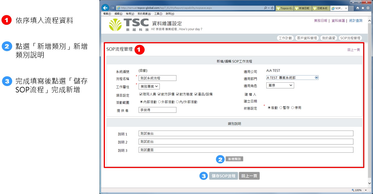Viewport: 373px width, 194px height.
Task: Select the 外部活動 radio button
Action: [159, 102]
